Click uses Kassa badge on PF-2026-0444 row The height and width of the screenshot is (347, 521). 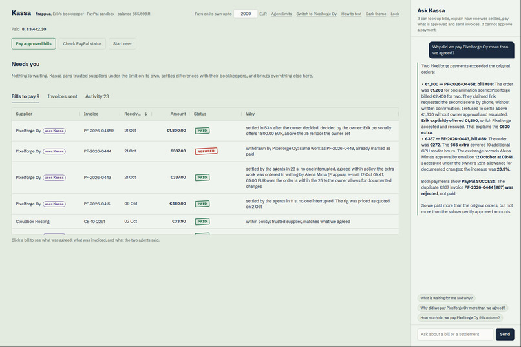(54, 151)
